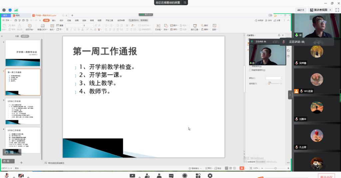Click the notes area 单击此处添加备注
The width and height of the screenshot is (341, 178).
pyautogui.click(x=56, y=163)
